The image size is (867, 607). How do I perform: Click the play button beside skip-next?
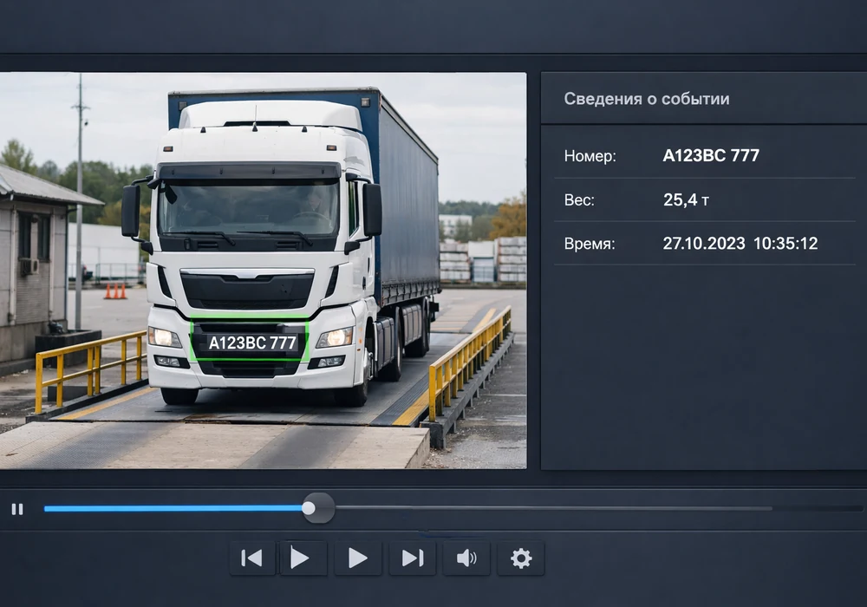click(358, 558)
